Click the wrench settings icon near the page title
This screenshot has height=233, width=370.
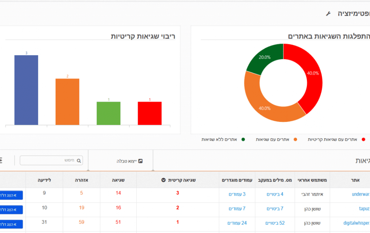(x=328, y=14)
